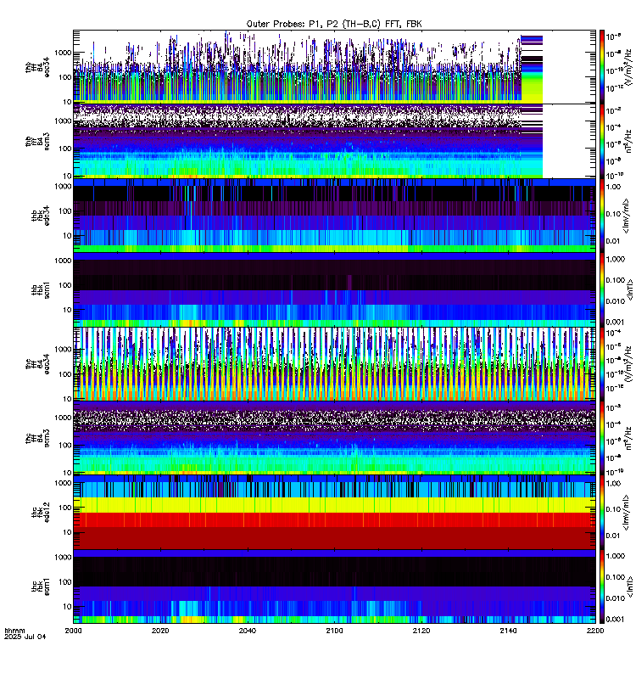Click the "2040" time axis label
This screenshot has height=679, width=636.
tap(248, 631)
